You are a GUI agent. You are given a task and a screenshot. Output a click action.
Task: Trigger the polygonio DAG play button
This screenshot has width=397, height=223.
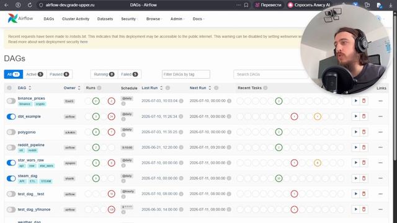tap(355, 132)
